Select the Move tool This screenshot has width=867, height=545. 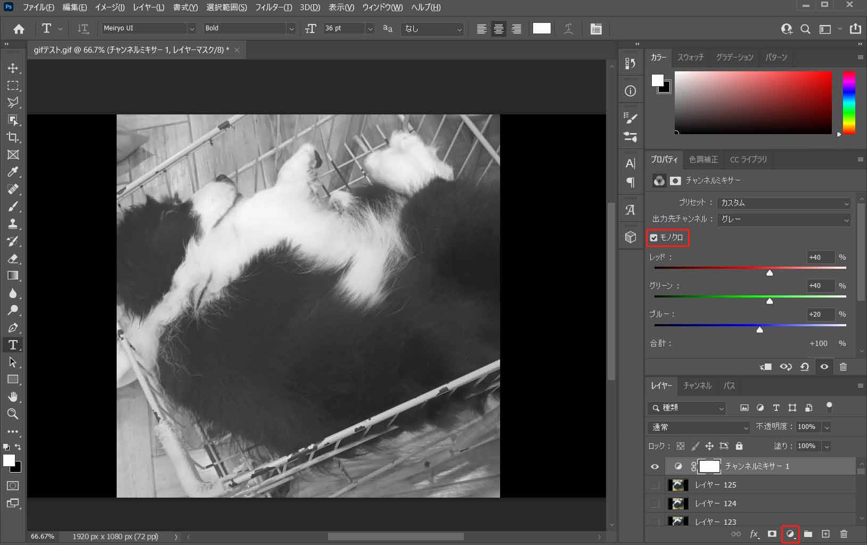(13, 68)
